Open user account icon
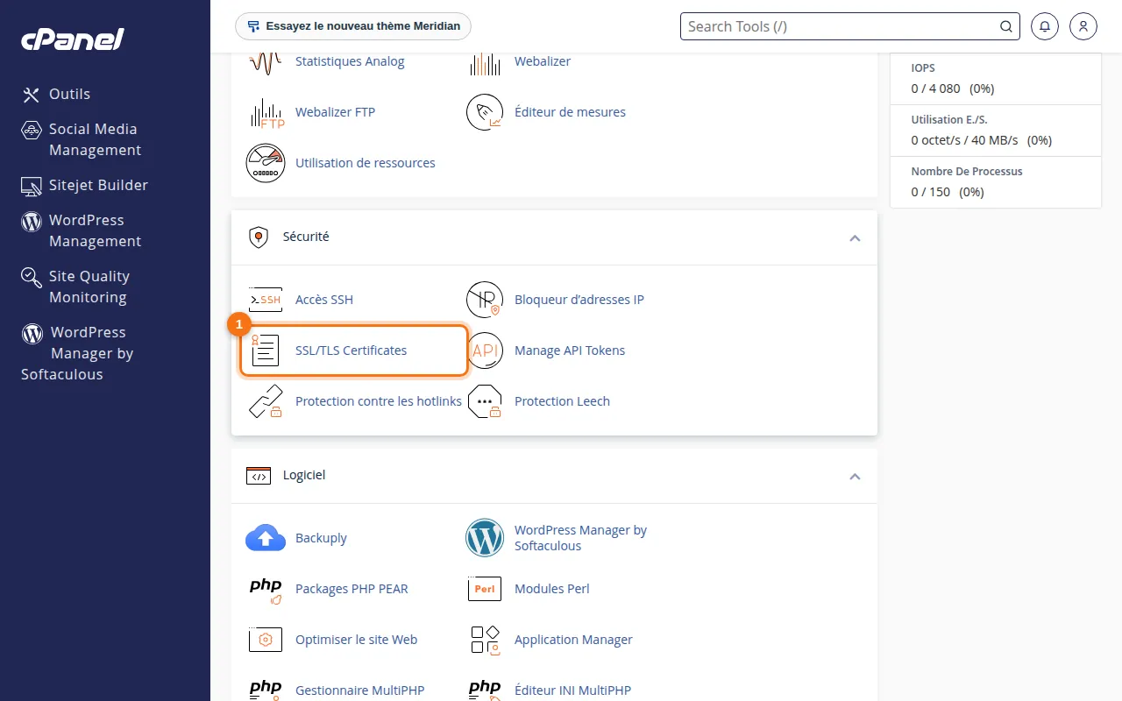Screen dimensions: 1122x701 pyautogui.click(x=1083, y=26)
